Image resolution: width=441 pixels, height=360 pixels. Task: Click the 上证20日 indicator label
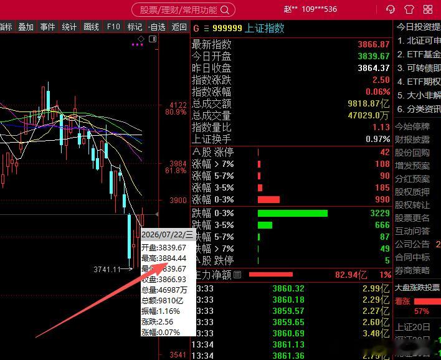tap(412, 327)
